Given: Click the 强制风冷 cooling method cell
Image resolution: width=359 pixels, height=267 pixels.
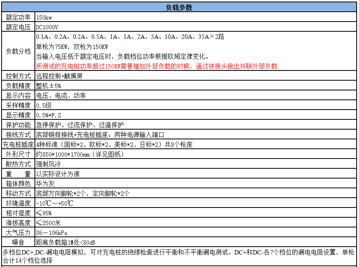Looking at the screenshot, I should coord(49,164).
